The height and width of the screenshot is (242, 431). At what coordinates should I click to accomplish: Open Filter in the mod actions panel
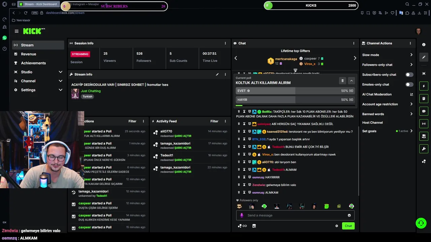pyautogui.click(x=132, y=121)
